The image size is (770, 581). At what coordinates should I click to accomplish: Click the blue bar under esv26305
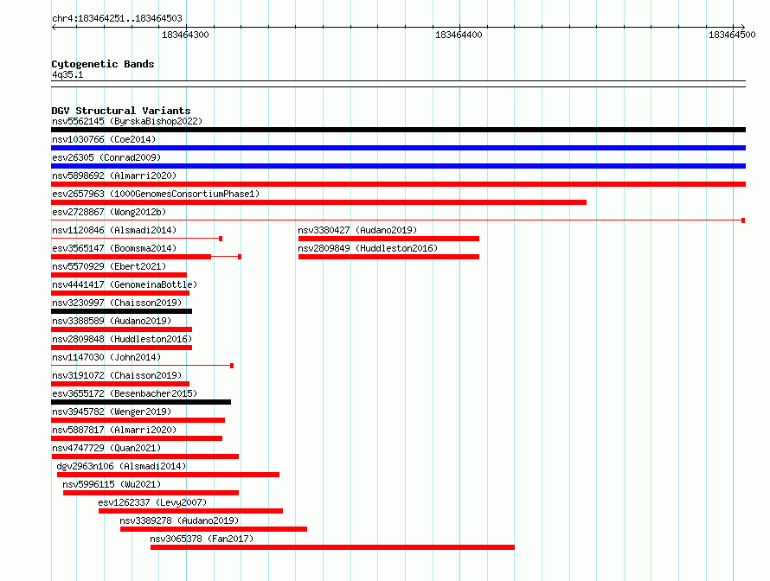click(398, 166)
